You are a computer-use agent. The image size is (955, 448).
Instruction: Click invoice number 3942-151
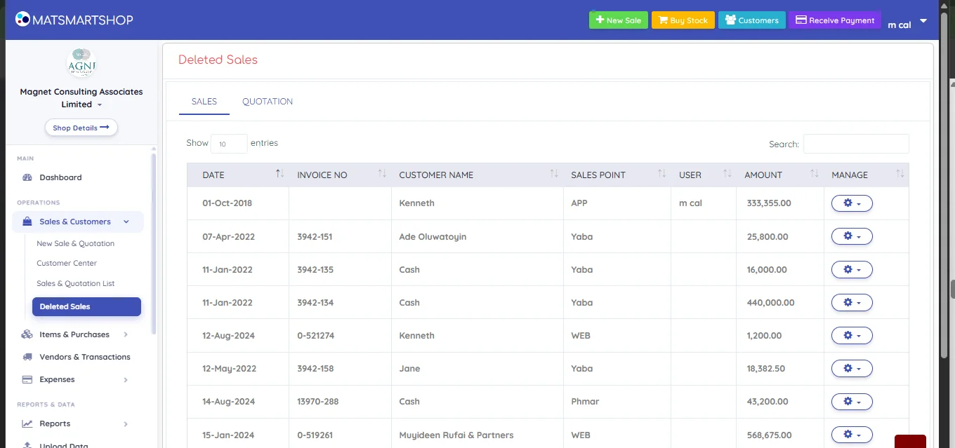tap(315, 236)
